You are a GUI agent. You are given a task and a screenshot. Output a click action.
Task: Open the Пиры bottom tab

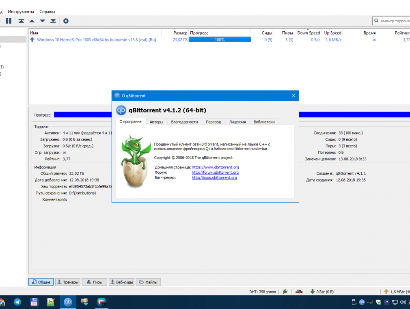[95, 282]
